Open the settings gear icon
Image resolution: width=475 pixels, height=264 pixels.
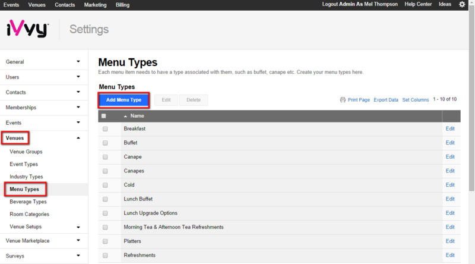click(x=462, y=4)
